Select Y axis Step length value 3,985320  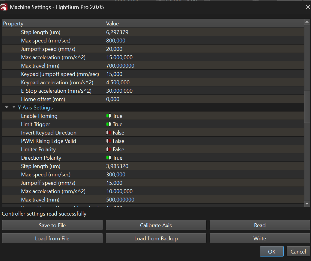117,166
